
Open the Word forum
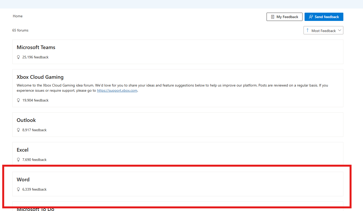tap(23, 179)
